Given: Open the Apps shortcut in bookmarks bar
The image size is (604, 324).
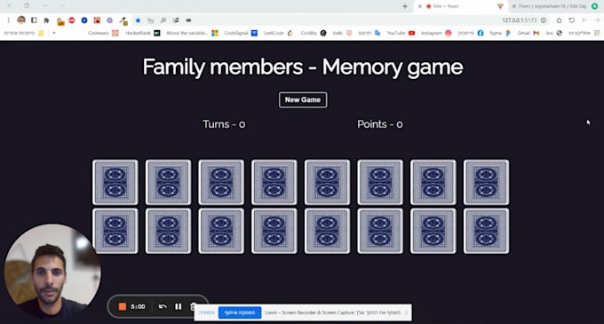Looking at the screenshot, I should (584, 33).
